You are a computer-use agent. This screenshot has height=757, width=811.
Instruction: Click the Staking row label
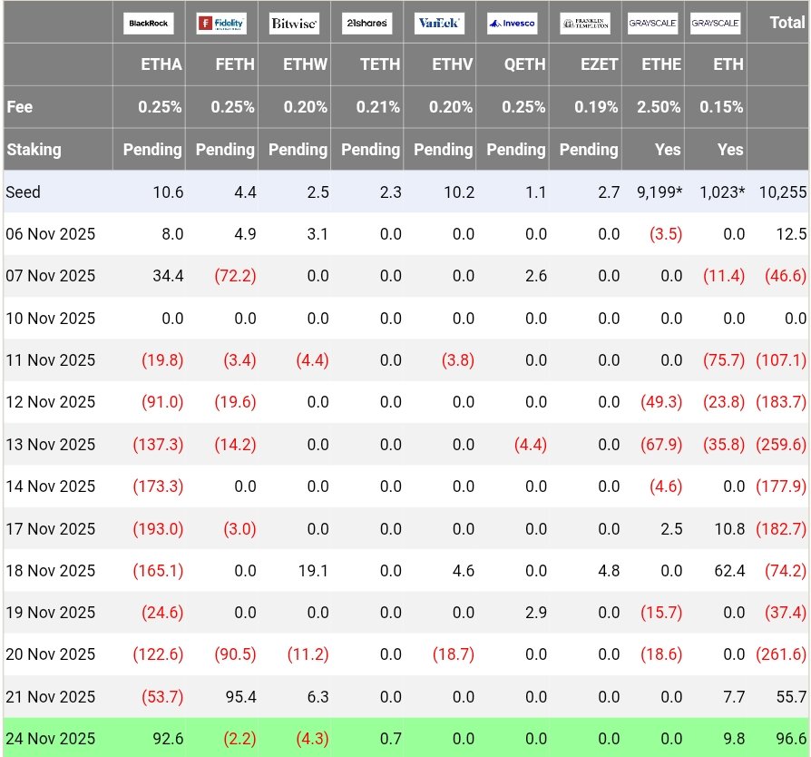[34, 149]
